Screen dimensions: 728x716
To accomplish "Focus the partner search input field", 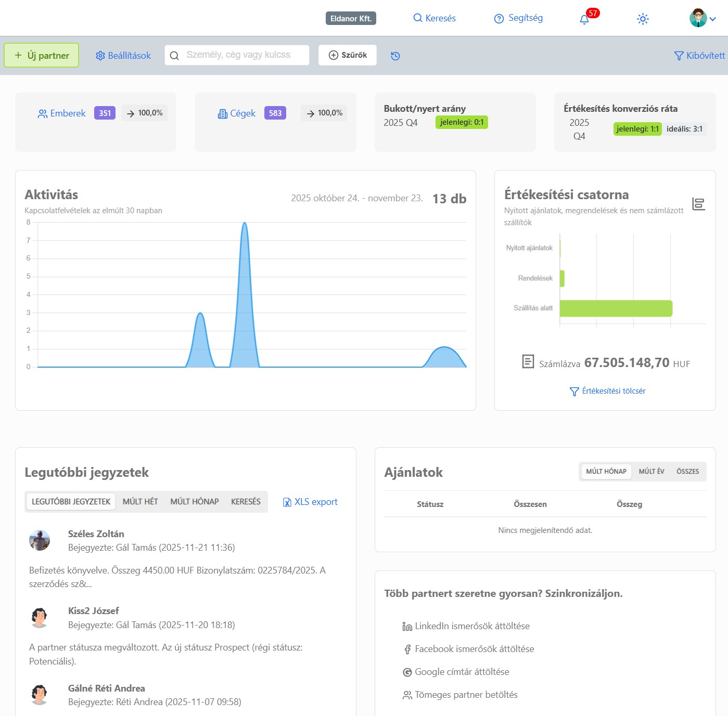I will coord(238,55).
